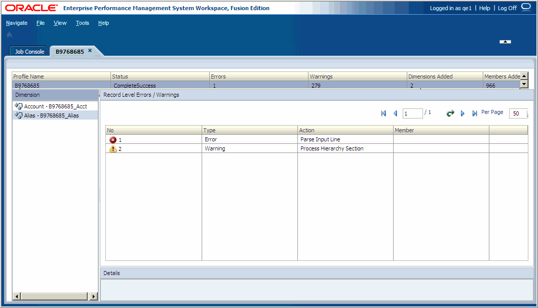
Task: Collapse the header area with the up arrow
Action: [x=505, y=42]
